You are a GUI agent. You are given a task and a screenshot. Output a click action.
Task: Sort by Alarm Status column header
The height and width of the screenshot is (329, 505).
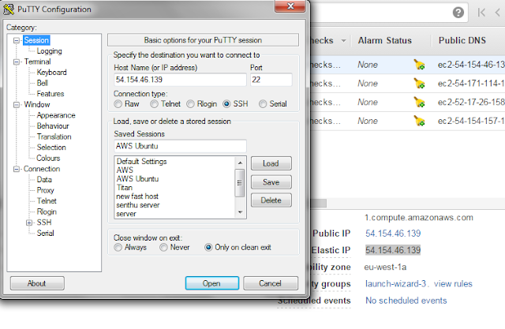point(385,40)
